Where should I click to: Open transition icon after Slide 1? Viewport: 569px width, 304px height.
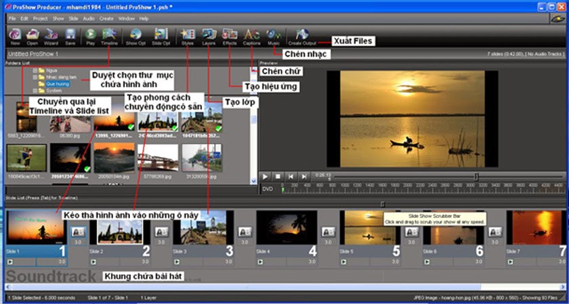click(x=78, y=232)
